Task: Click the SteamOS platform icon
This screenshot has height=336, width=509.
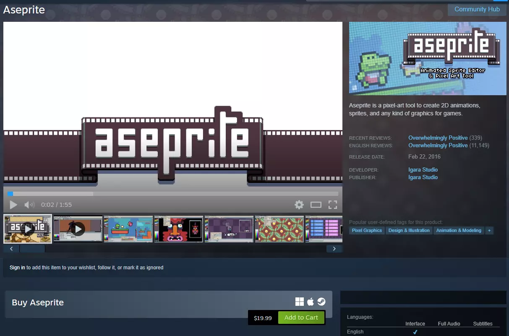Action: pyautogui.click(x=321, y=302)
